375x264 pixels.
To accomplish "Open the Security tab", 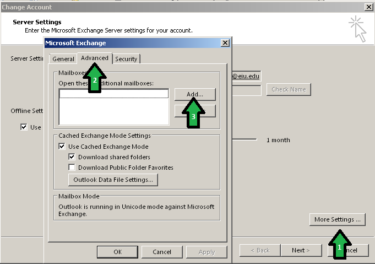I will pos(126,59).
